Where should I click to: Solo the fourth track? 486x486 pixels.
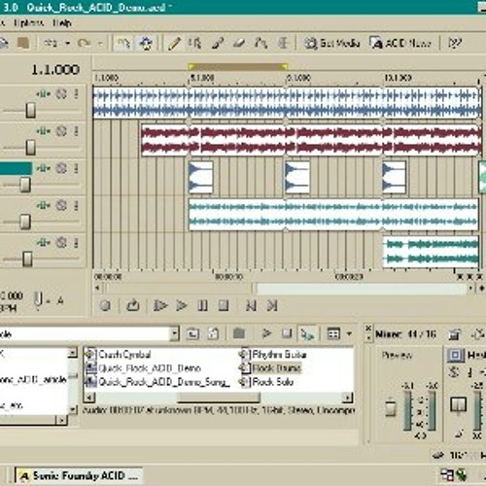(77, 206)
